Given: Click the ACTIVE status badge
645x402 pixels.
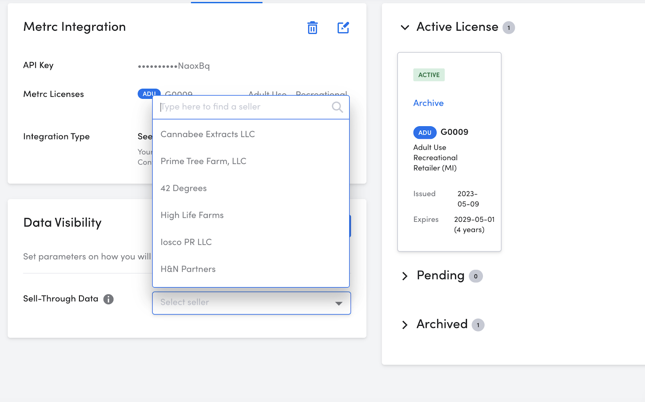Looking at the screenshot, I should point(429,75).
